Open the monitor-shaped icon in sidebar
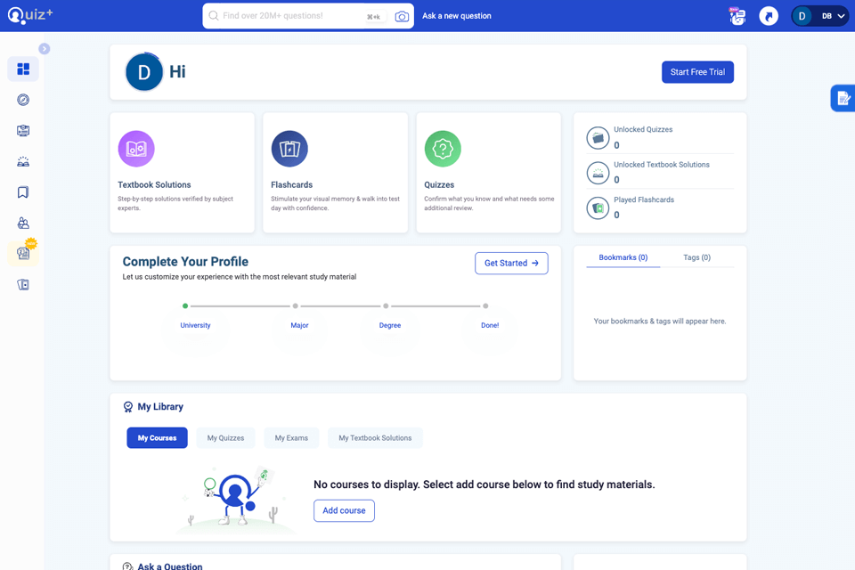The image size is (855, 570). [x=23, y=130]
